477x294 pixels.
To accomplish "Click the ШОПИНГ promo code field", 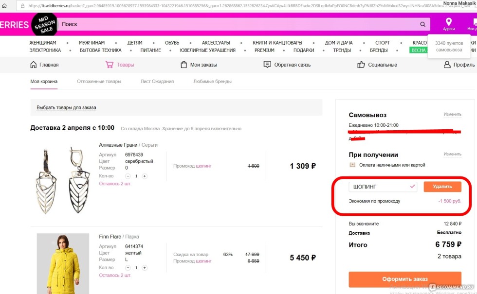I will click(379, 187).
